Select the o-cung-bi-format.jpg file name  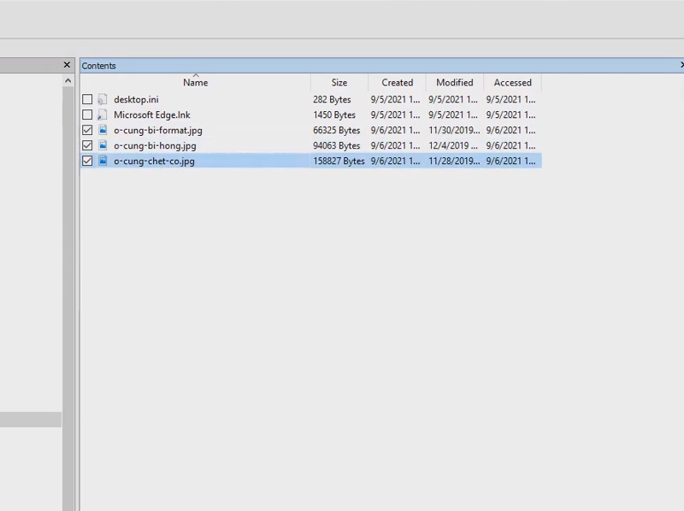(x=158, y=131)
